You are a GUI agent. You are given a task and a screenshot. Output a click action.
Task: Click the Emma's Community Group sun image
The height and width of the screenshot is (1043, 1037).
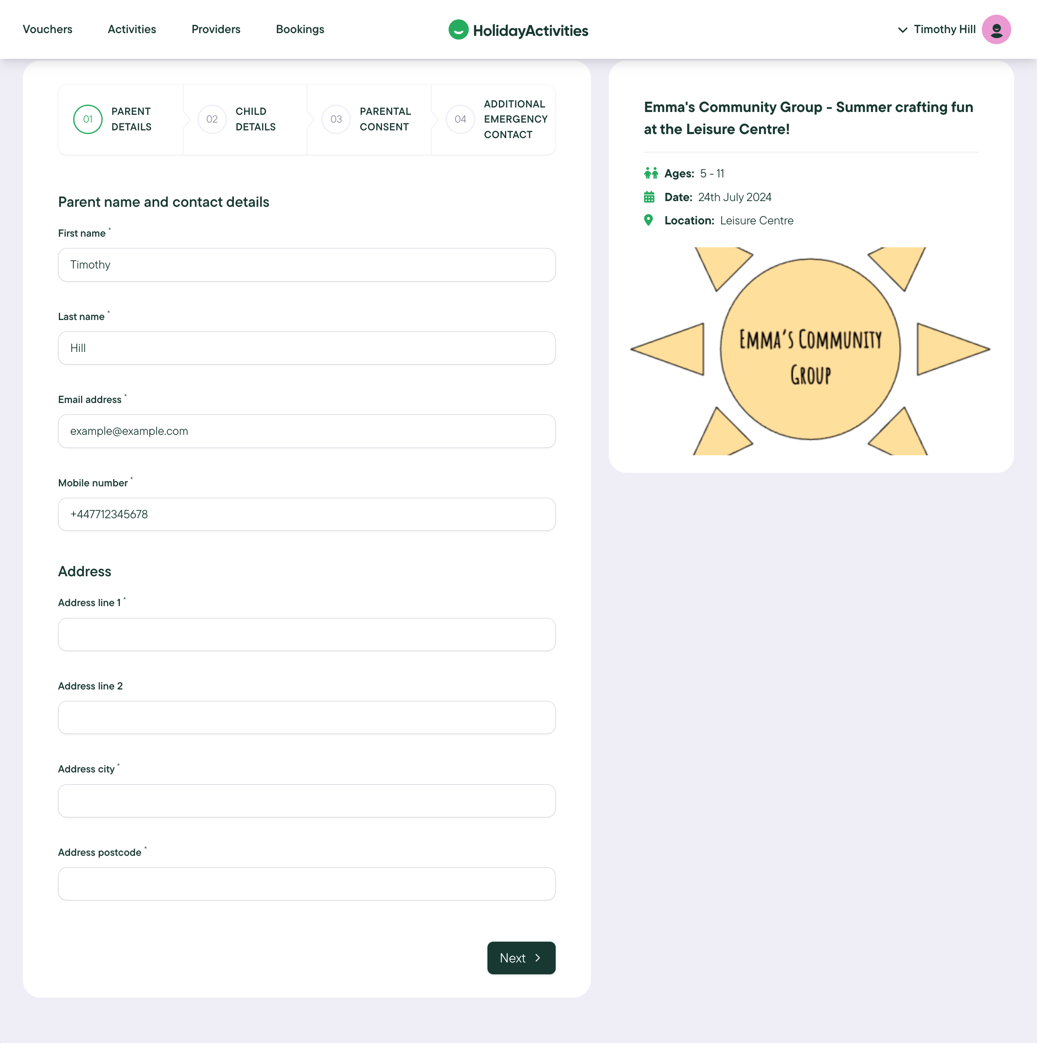[810, 350]
